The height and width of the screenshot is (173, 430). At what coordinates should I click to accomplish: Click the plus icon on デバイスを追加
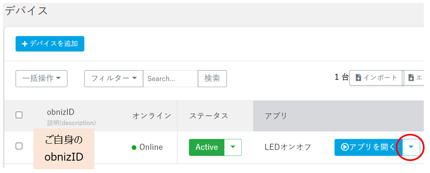click(25, 44)
